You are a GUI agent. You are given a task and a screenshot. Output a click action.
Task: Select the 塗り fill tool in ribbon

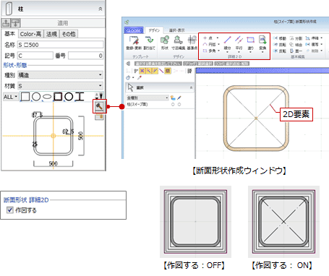pos(250,43)
